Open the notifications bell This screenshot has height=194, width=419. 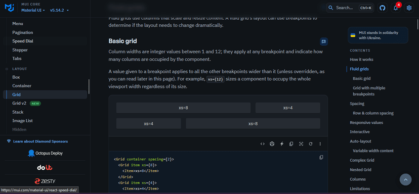click(x=396, y=8)
